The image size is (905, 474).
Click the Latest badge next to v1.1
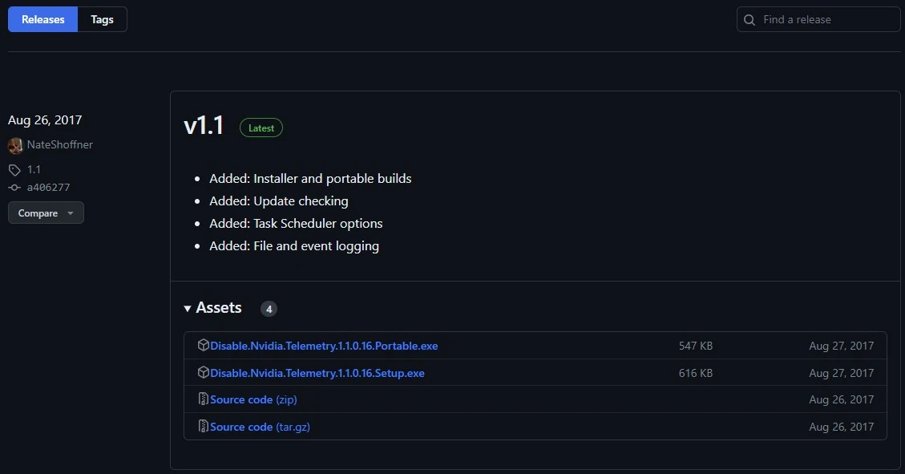tap(261, 128)
